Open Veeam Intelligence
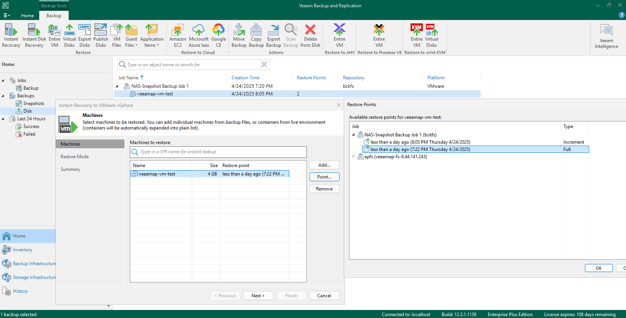The height and width of the screenshot is (318, 626). [x=606, y=36]
